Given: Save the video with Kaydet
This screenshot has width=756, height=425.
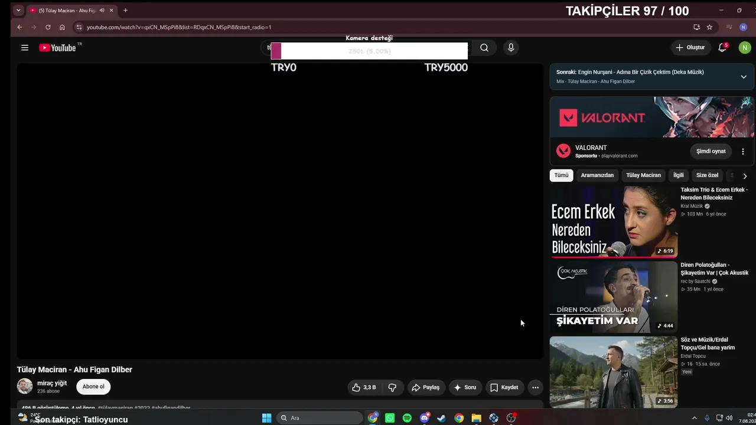Looking at the screenshot, I should (504, 387).
